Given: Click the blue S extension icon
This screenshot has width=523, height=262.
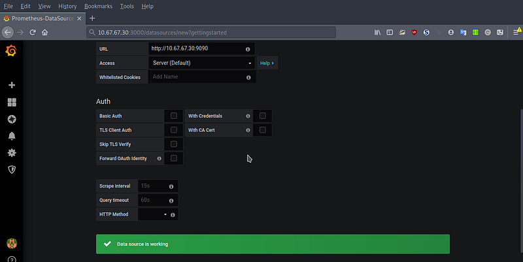Looking at the screenshot, I should [x=426, y=32].
